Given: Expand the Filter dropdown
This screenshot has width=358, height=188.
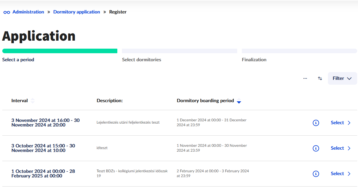Looking at the screenshot, I should (342, 78).
